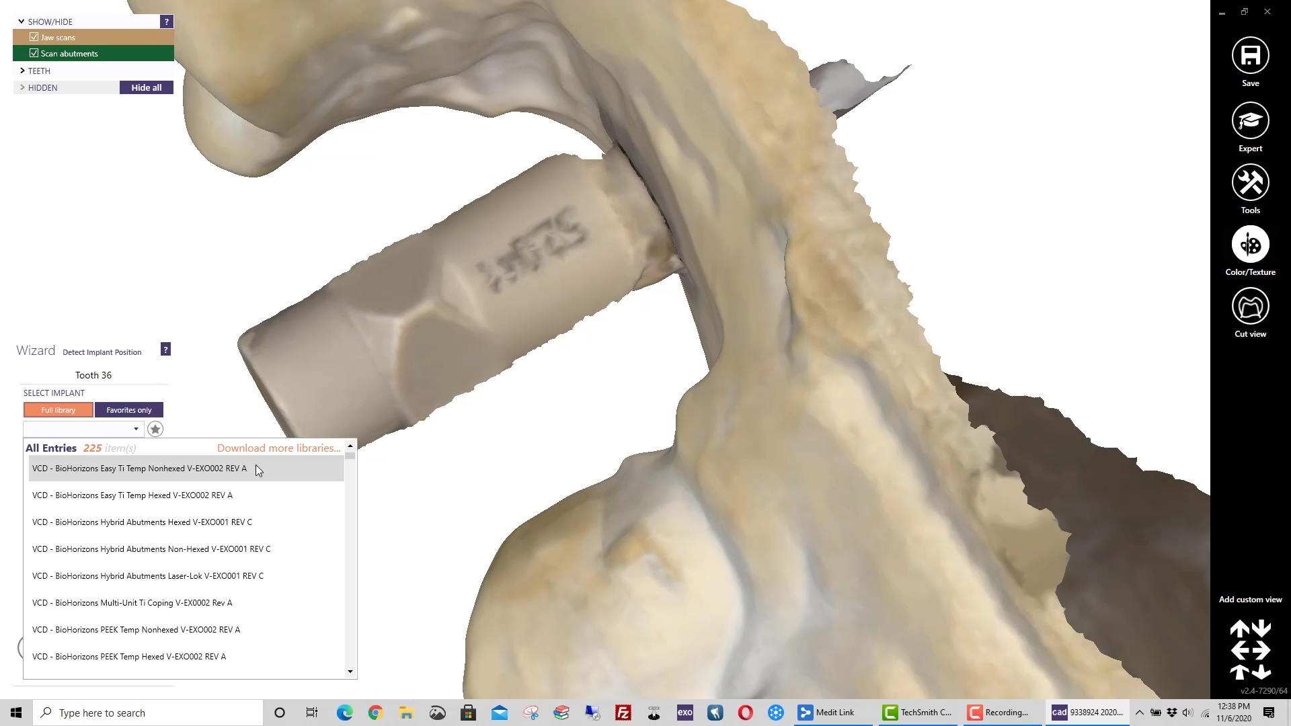
Task: Open Mail app from taskbar
Action: [x=500, y=713]
